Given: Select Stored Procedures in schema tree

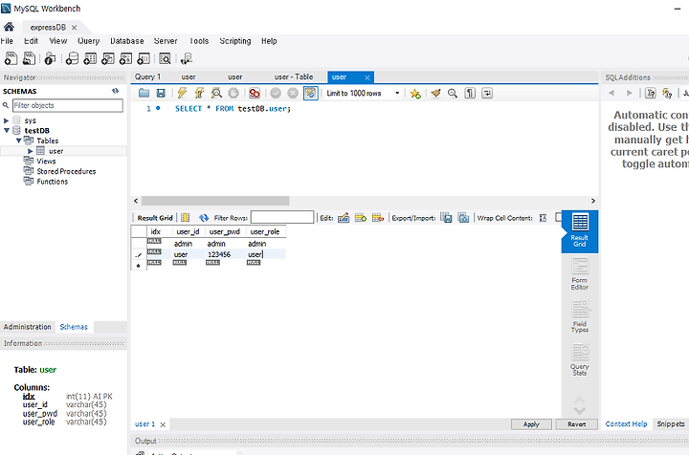Looking at the screenshot, I should [66, 171].
